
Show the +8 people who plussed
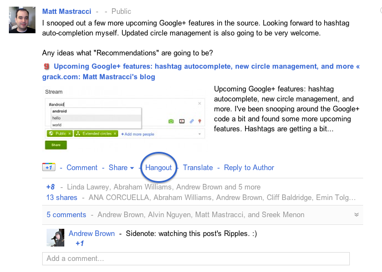[50, 187]
